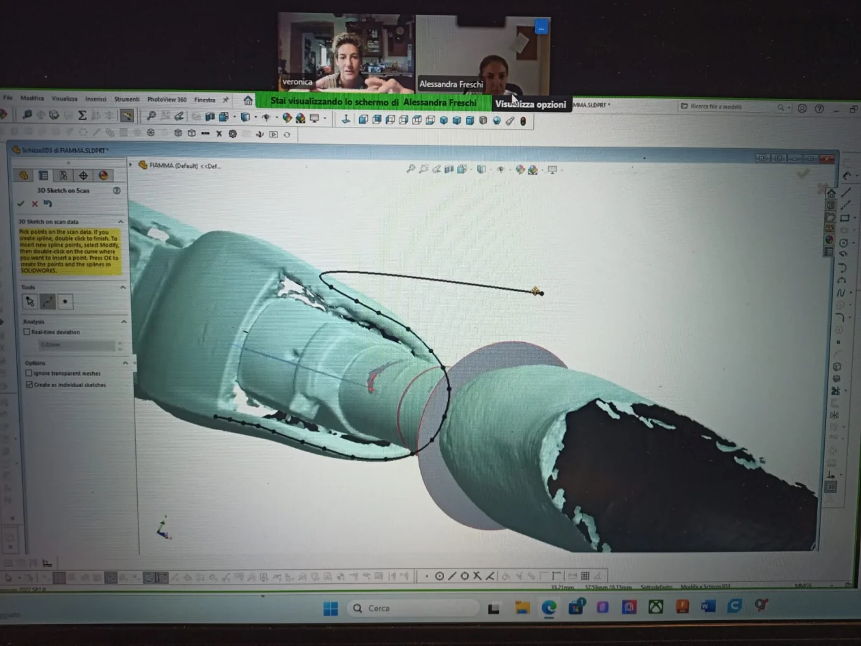861x646 pixels.
Task: Select the spline creation tool
Action: (47, 301)
